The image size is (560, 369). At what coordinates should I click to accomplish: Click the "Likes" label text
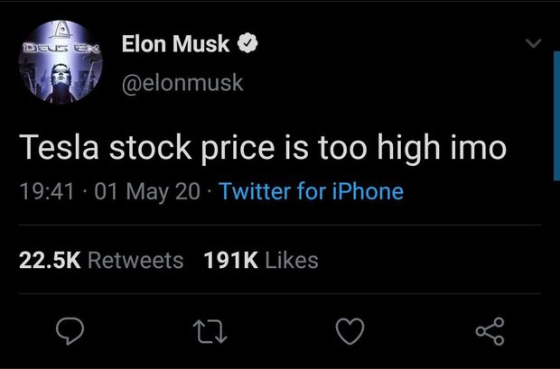pos(292,261)
